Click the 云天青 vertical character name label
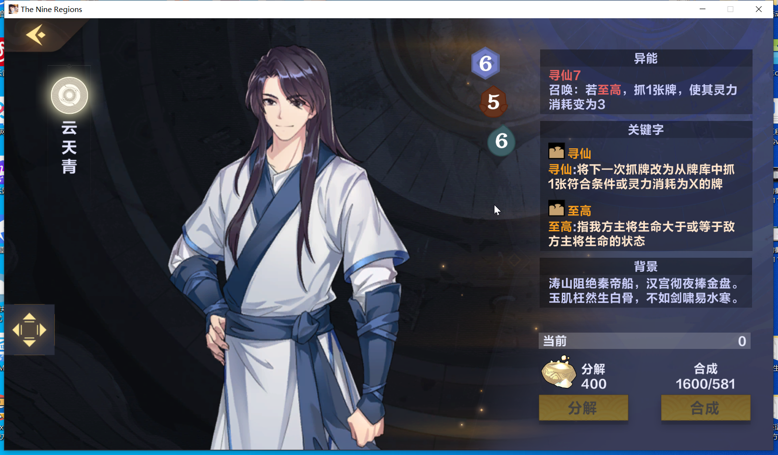The image size is (778, 455). 69,147
